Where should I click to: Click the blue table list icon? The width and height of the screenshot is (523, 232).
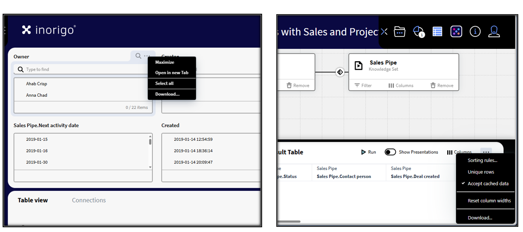pyautogui.click(x=437, y=32)
